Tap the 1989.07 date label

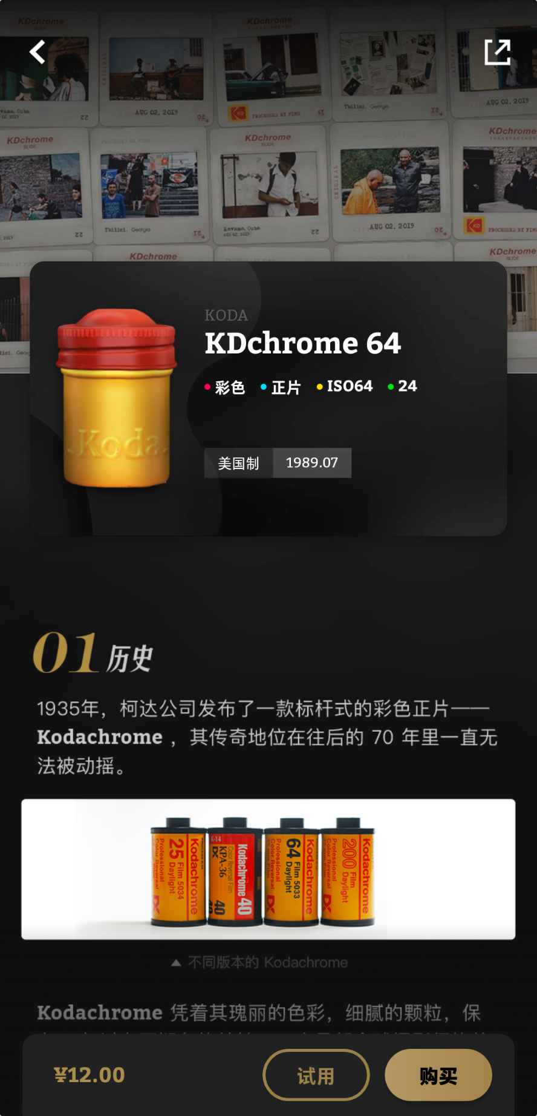tap(312, 463)
